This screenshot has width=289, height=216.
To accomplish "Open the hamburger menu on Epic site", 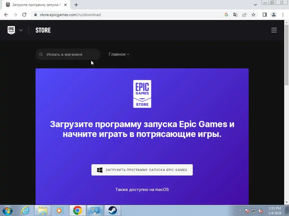I will coord(274,30).
